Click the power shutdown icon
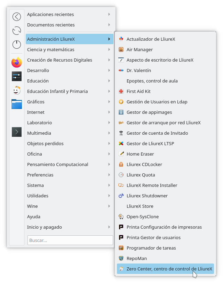223x283 pixels. pyautogui.click(x=17, y=44)
